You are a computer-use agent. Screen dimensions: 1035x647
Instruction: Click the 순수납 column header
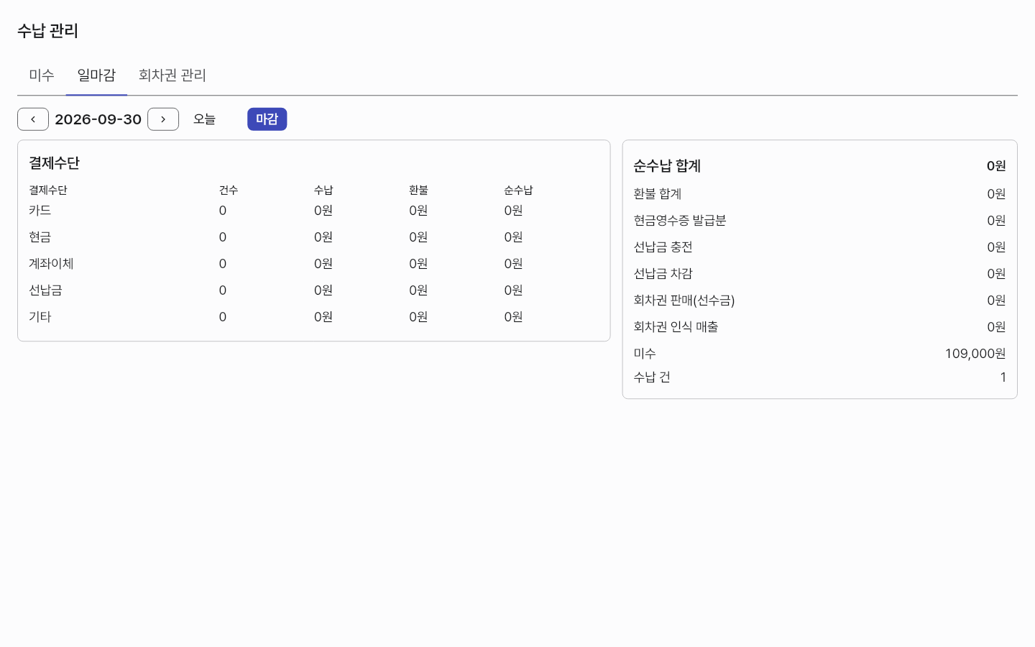(x=518, y=190)
